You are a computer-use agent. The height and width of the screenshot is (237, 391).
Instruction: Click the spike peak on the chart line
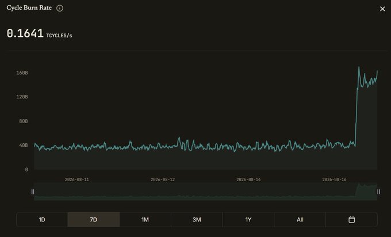(359, 67)
